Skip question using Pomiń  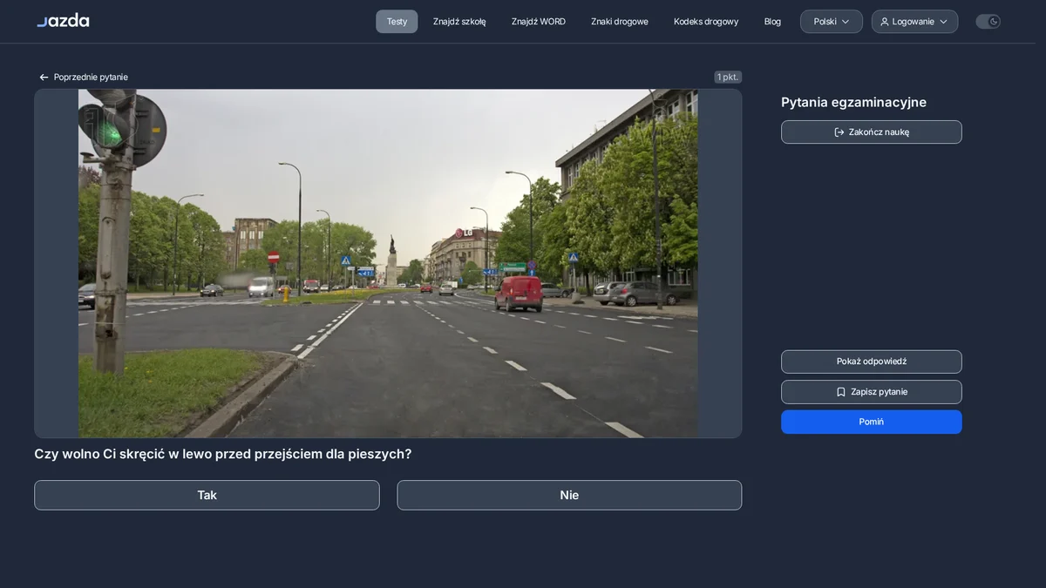872,422
